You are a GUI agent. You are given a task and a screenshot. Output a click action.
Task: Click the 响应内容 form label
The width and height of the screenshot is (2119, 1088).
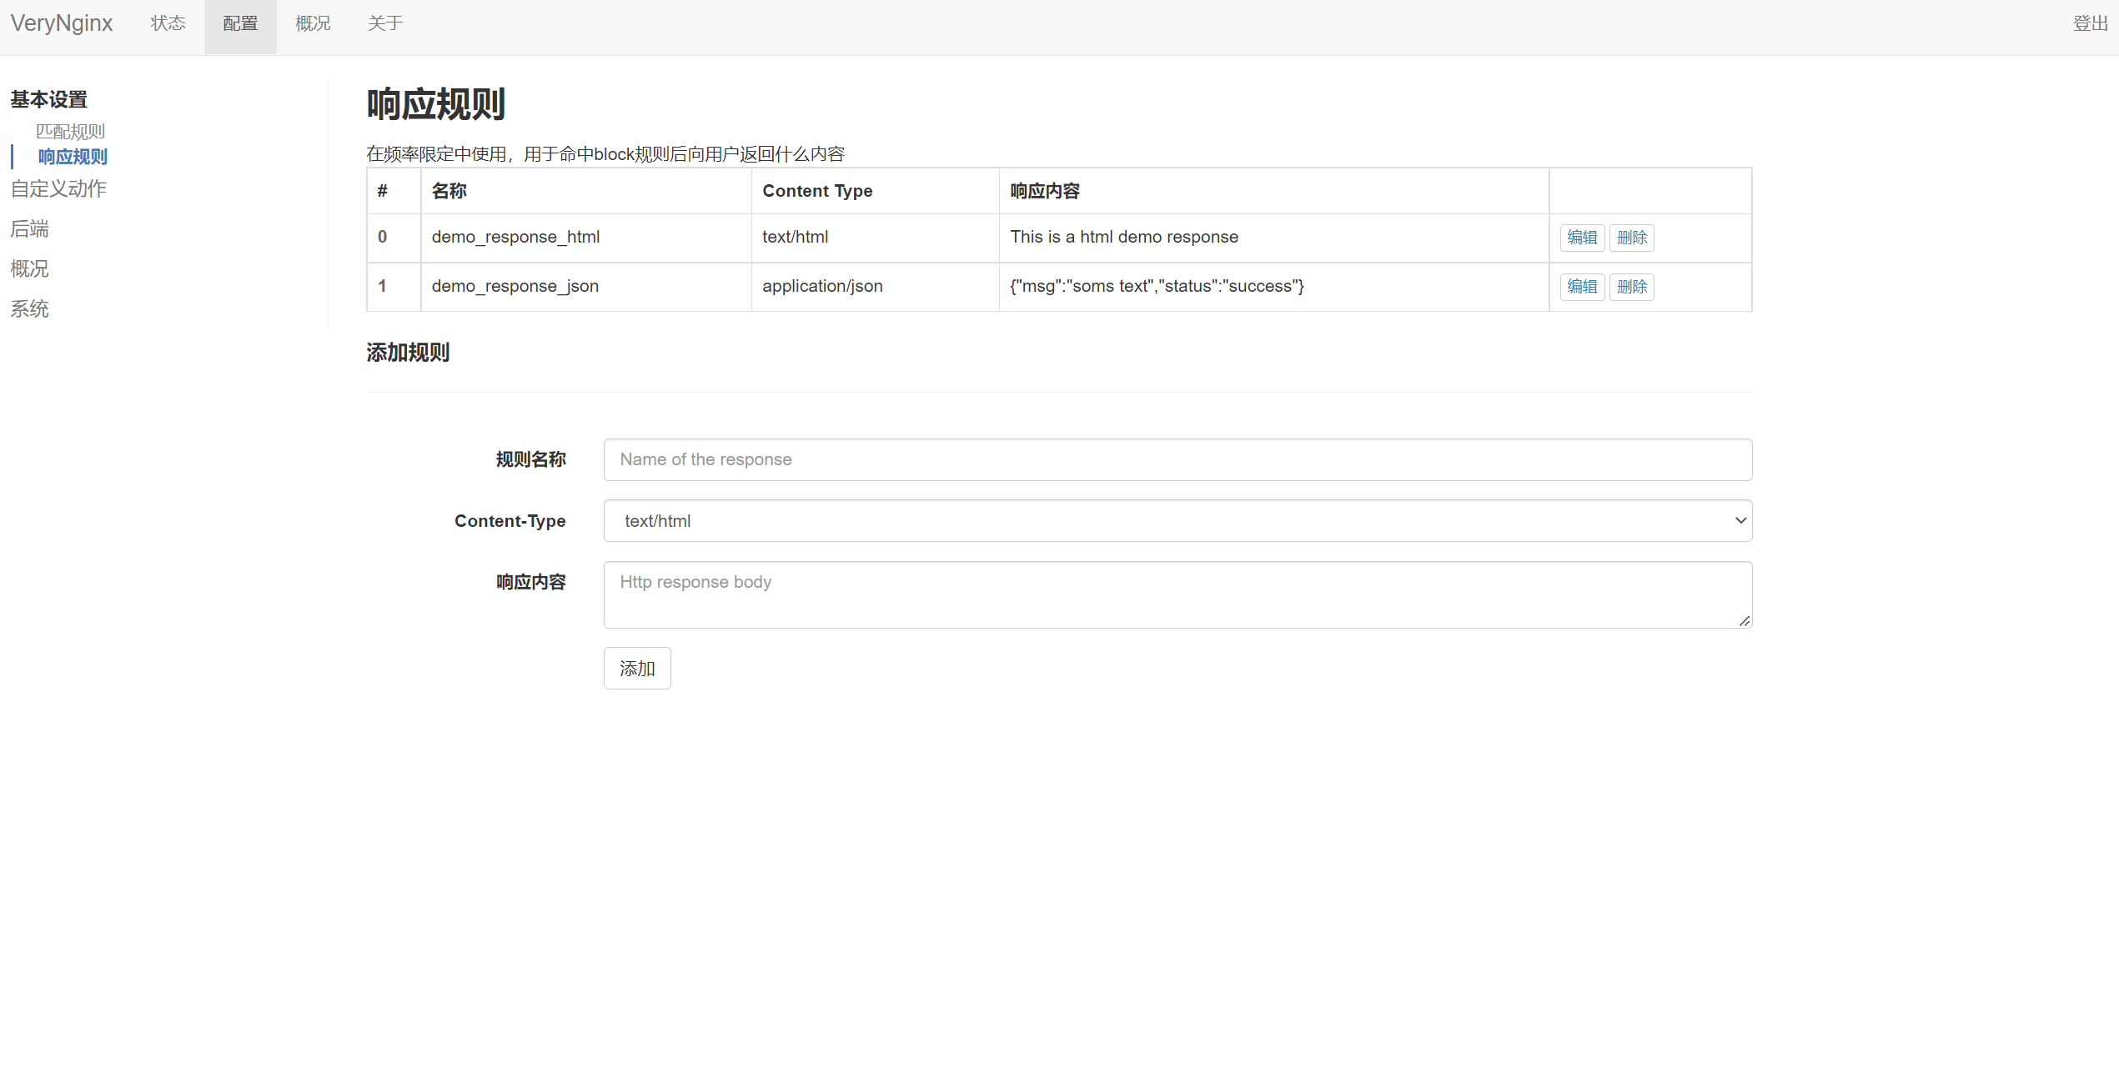point(530,582)
